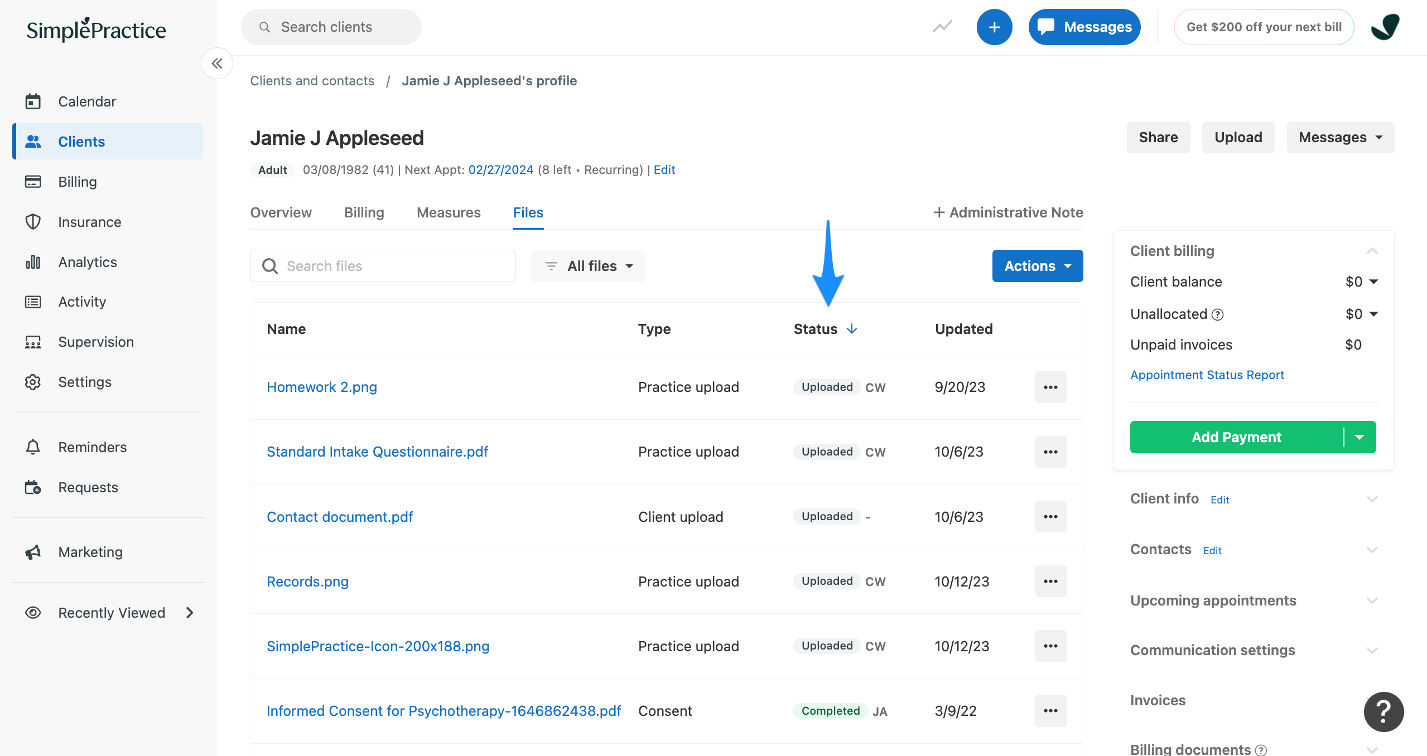Screen dimensions: 1427x756
Task: Collapse the sidebar with double-chevron button
Action: pyautogui.click(x=217, y=64)
